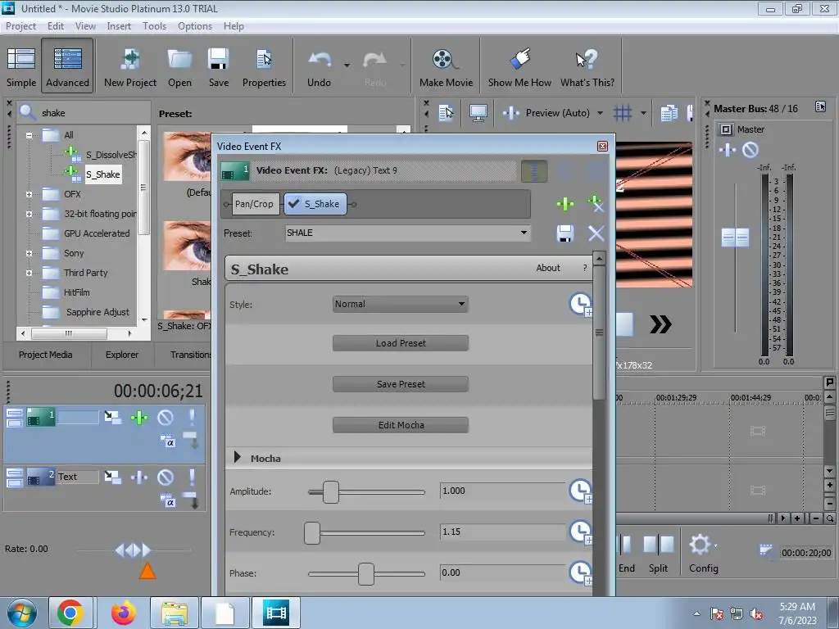Image resolution: width=839 pixels, height=629 pixels.
Task: Click Phase animate clock icon
Action: coord(581,572)
